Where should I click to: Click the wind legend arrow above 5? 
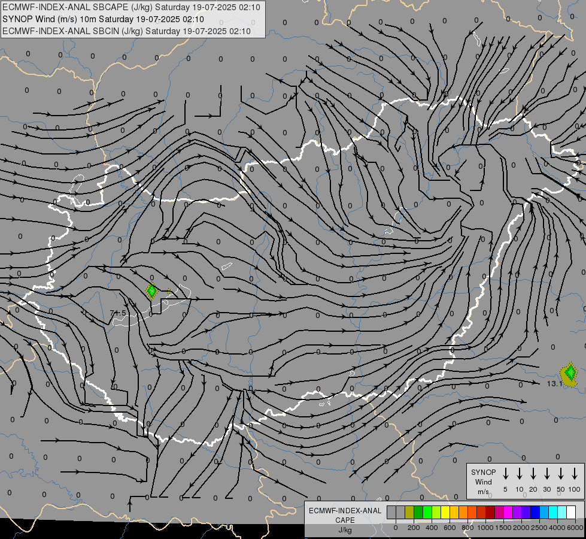(x=505, y=474)
